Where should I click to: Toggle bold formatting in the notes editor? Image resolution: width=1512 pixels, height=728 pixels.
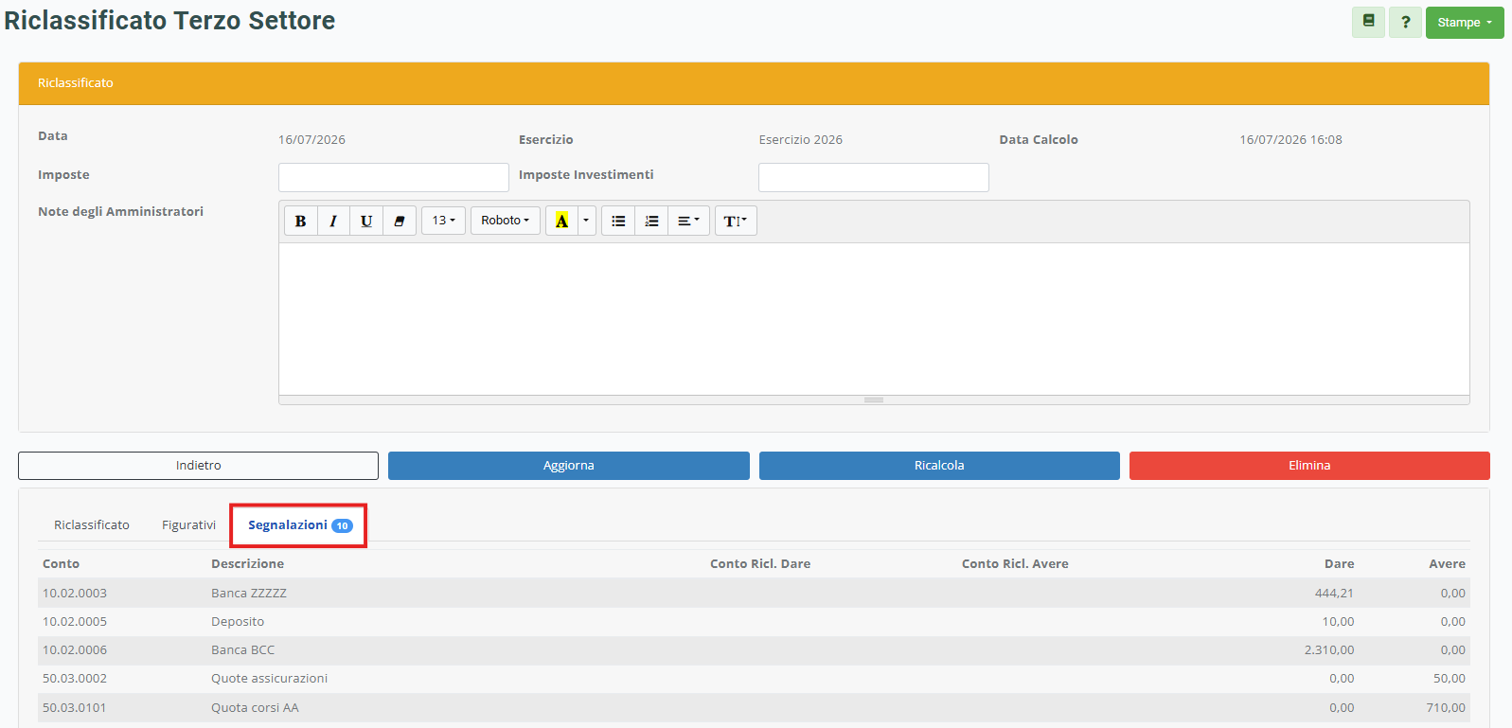[301, 221]
